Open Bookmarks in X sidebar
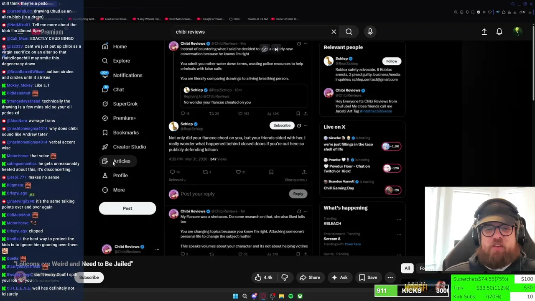This screenshot has width=535, height=301. (x=120, y=133)
